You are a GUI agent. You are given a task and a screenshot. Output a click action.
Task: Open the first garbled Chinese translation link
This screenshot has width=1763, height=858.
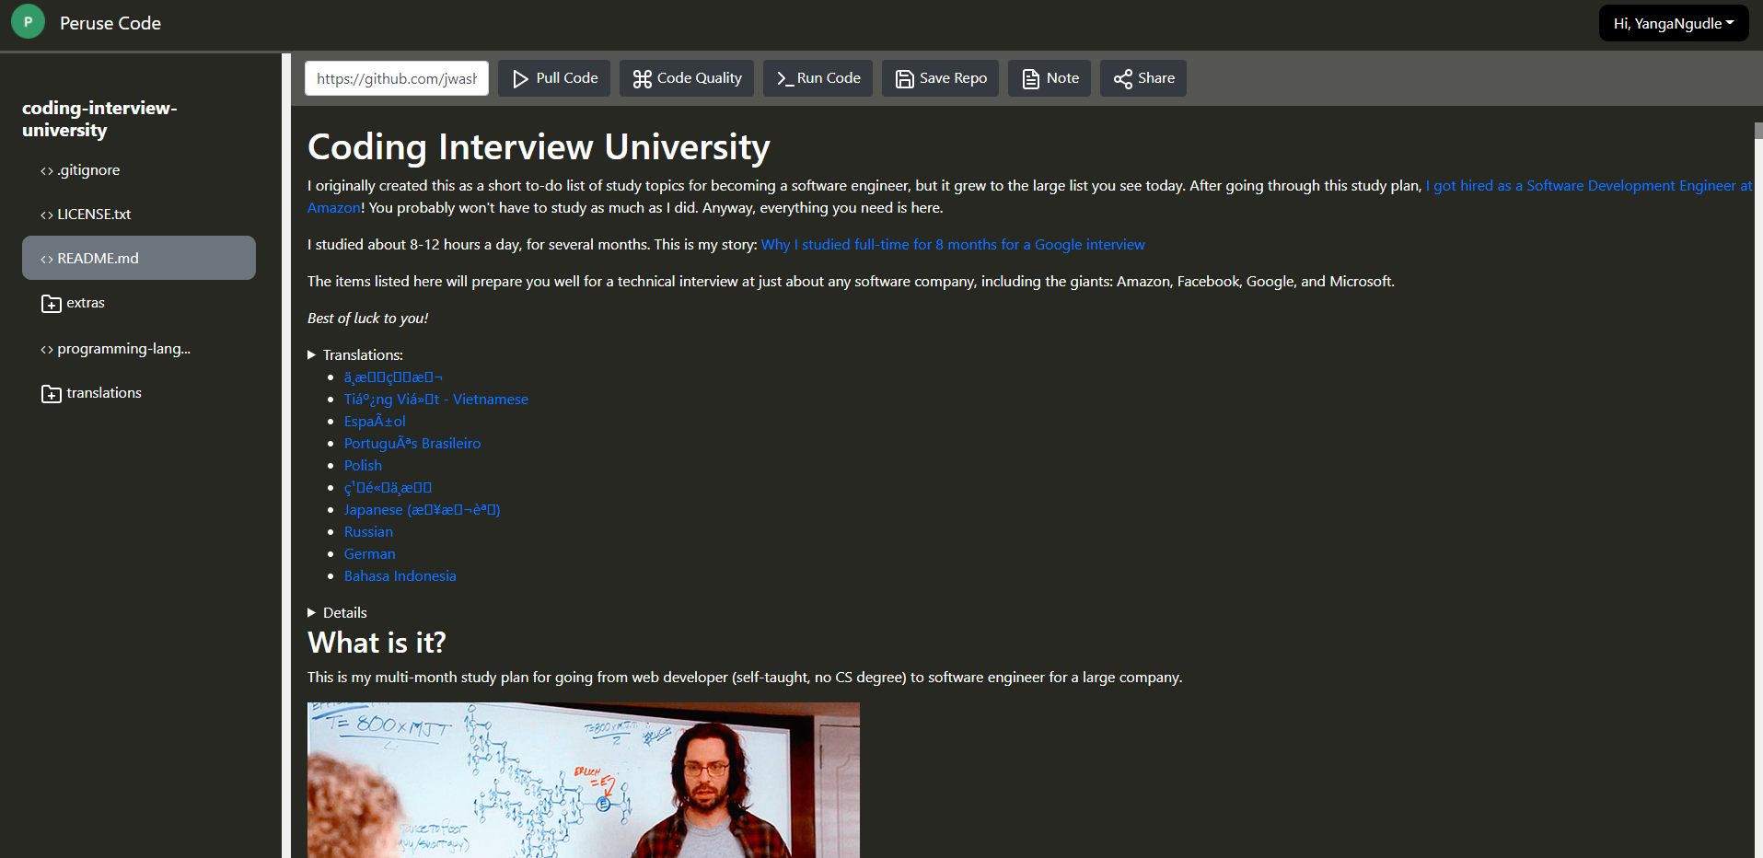[x=393, y=377]
